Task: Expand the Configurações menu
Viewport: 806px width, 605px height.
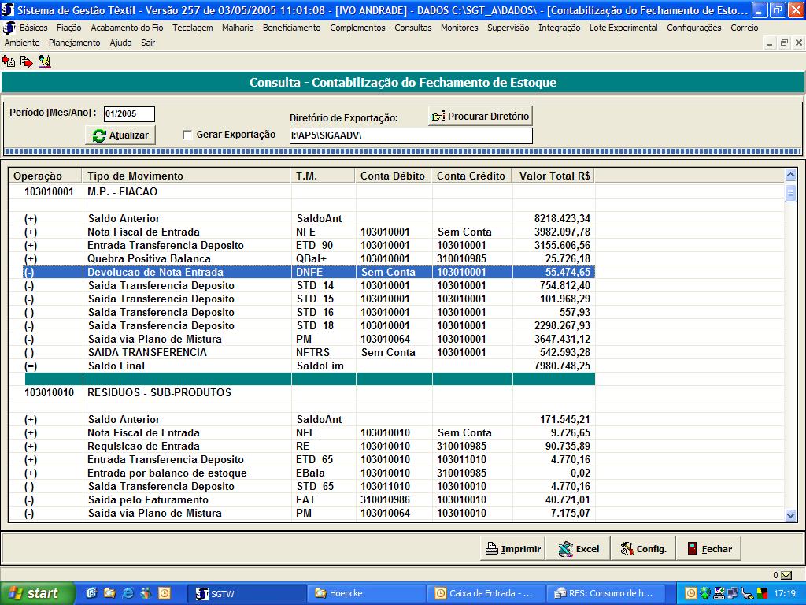Action: coord(693,28)
